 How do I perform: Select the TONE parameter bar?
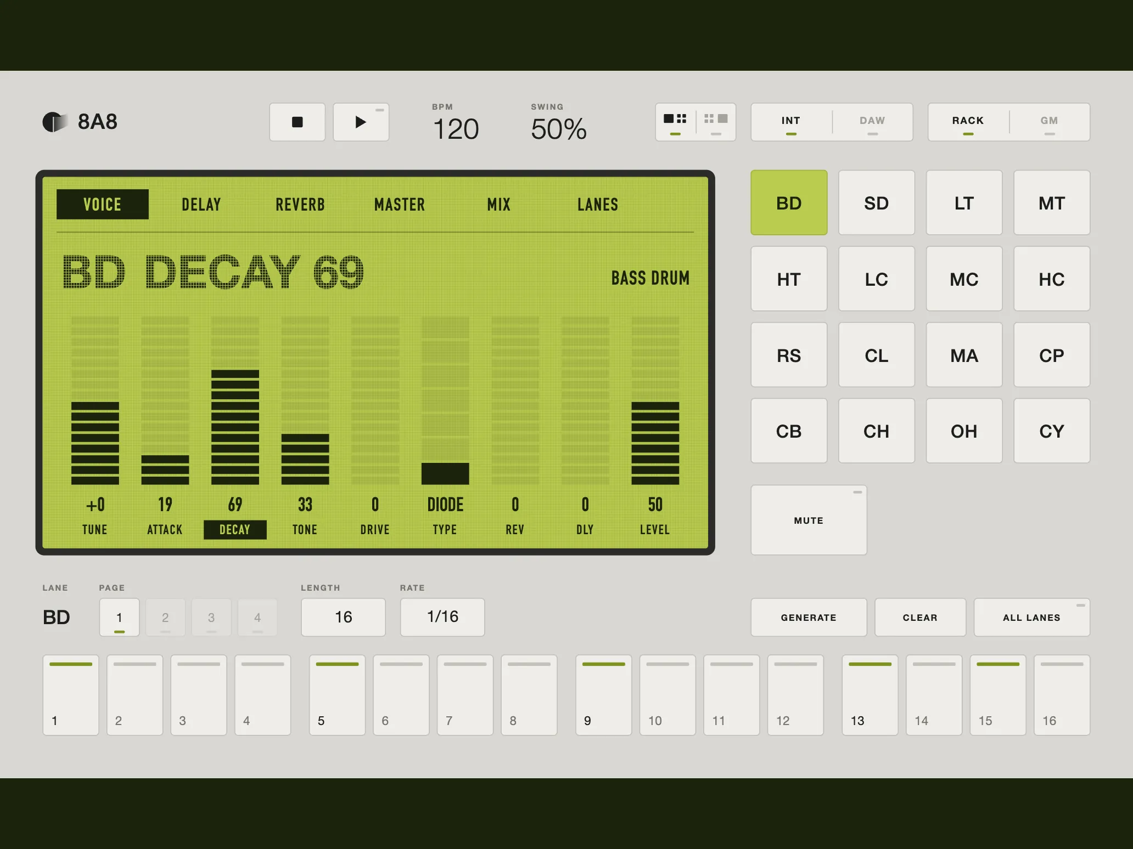pyautogui.click(x=305, y=400)
